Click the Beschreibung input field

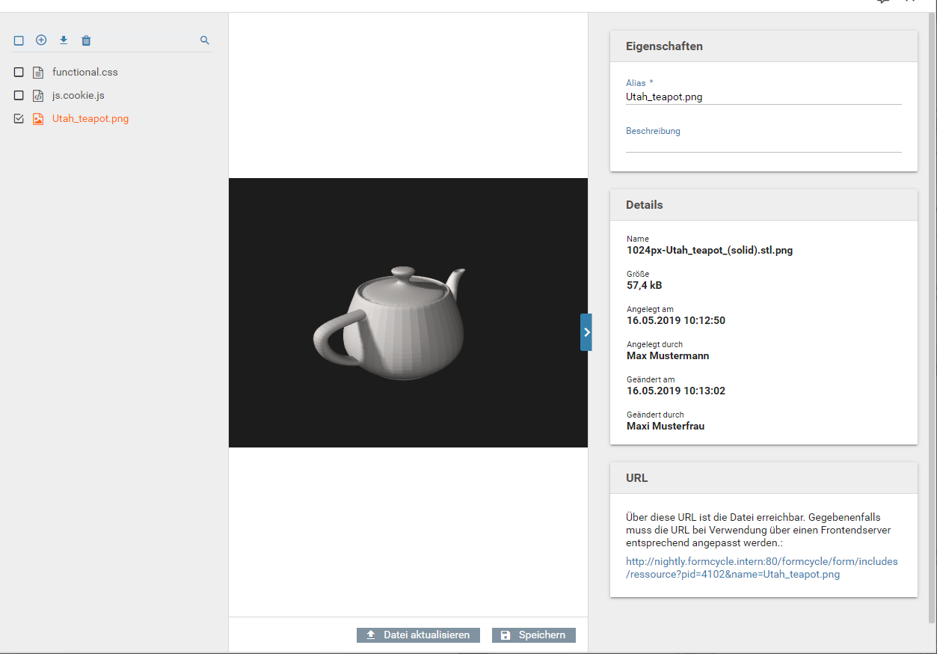point(763,145)
